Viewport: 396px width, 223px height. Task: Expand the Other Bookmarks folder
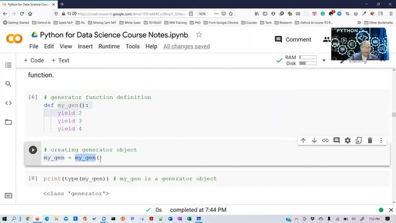click(x=379, y=22)
